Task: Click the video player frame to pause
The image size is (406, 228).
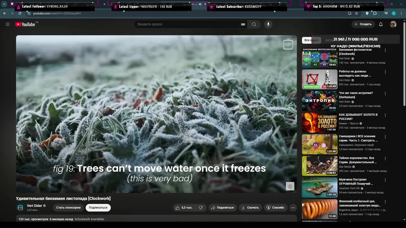Action: 156,114
